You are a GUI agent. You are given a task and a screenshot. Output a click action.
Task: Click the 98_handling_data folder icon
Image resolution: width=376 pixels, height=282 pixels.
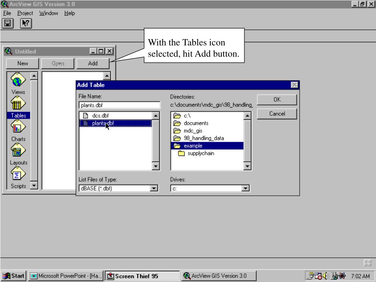tap(177, 138)
